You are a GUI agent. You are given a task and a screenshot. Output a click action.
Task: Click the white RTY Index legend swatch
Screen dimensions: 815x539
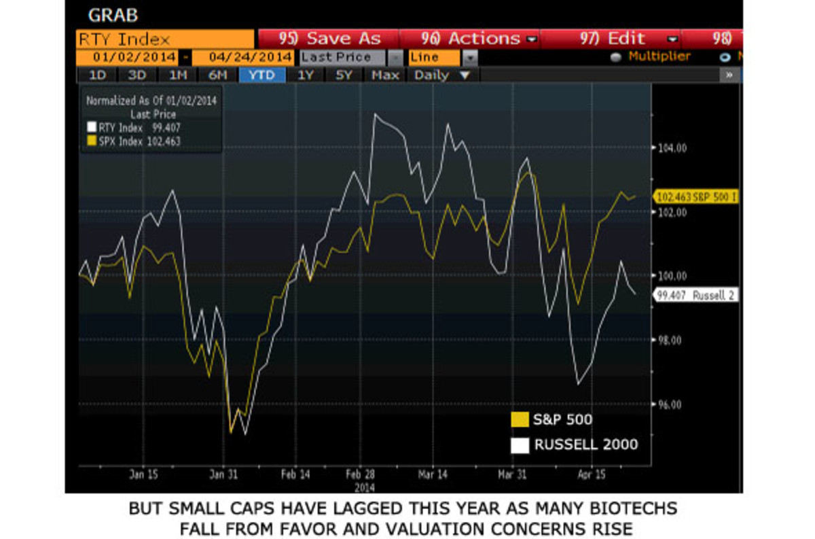(90, 128)
